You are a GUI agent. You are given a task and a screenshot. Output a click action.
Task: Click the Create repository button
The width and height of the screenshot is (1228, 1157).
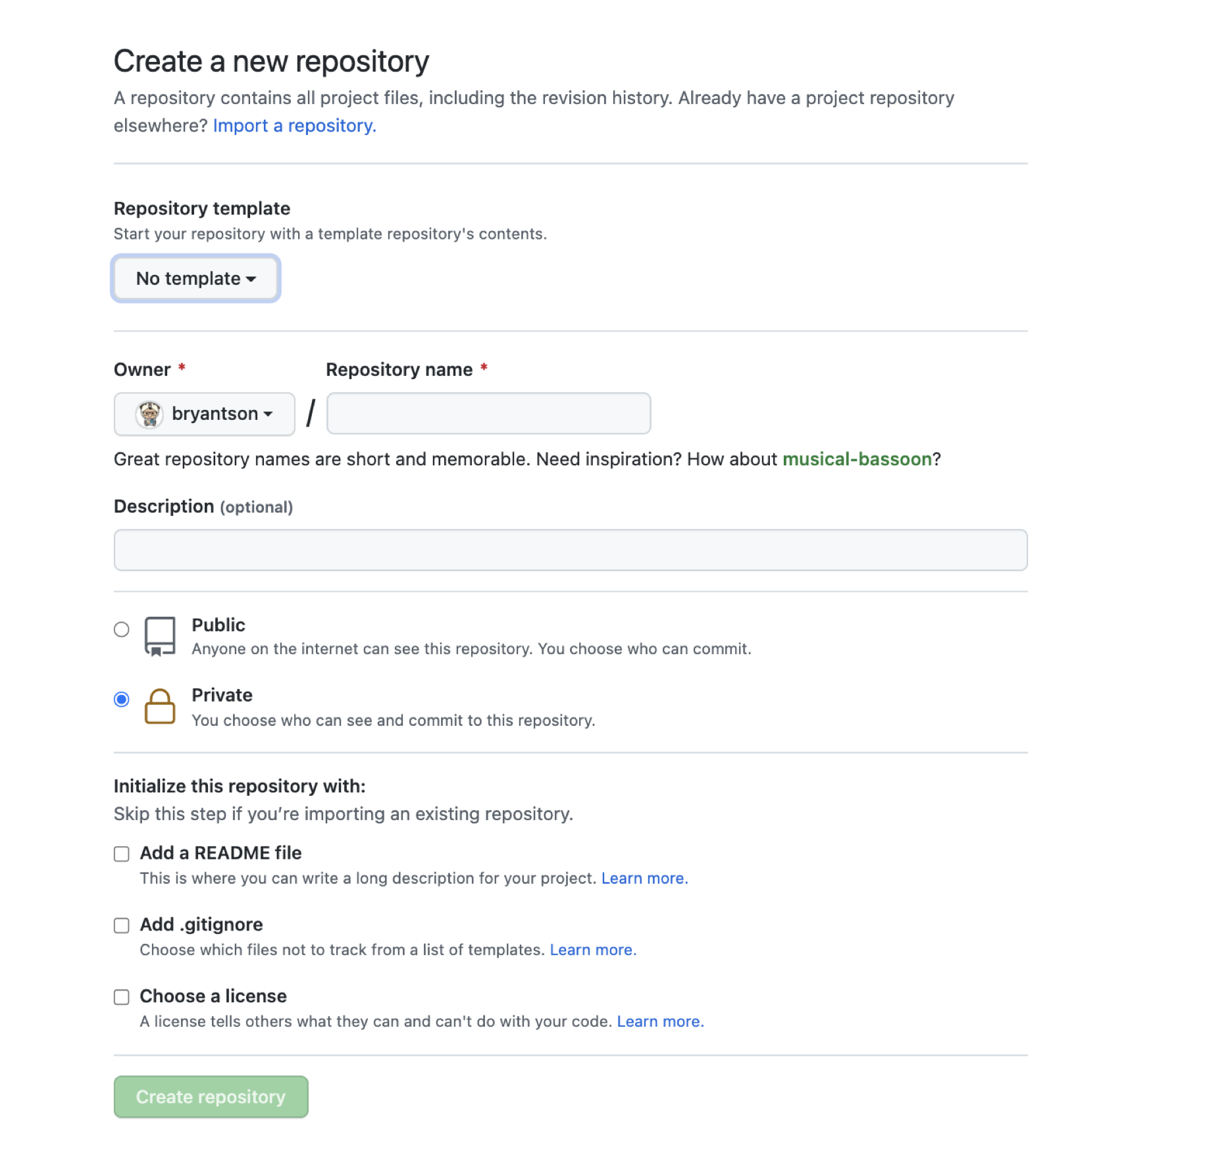[x=211, y=1096]
